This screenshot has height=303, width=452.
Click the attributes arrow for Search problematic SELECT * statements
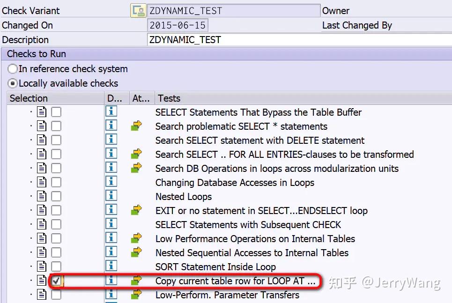135,126
